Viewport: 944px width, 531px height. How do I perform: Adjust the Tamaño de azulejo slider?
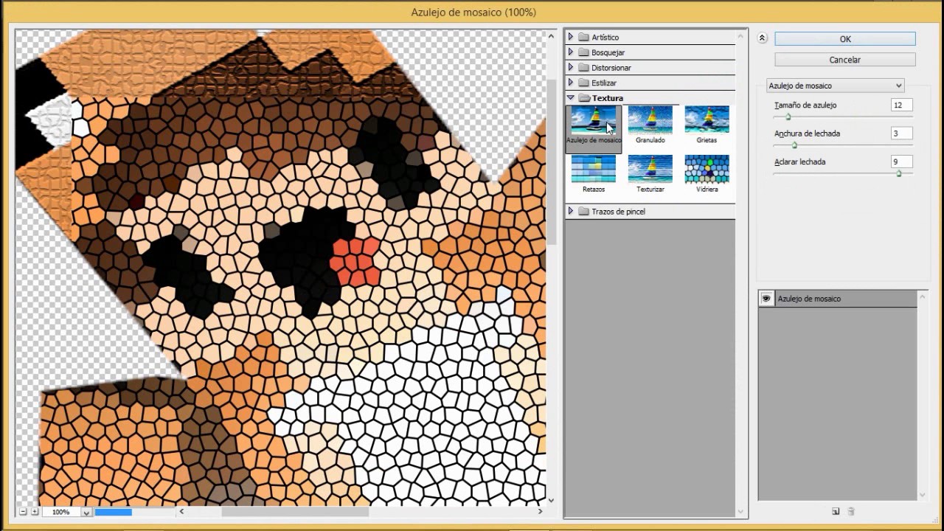pyautogui.click(x=788, y=117)
